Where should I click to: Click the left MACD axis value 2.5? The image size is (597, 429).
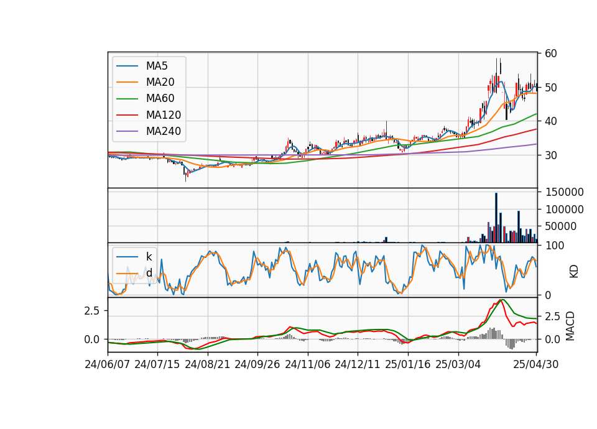[x=91, y=311]
